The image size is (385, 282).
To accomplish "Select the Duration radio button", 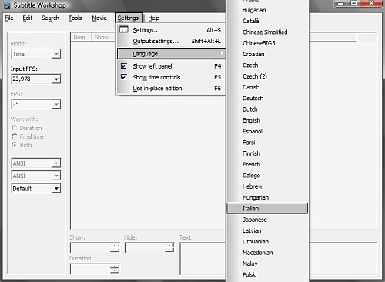I will click(15, 128).
